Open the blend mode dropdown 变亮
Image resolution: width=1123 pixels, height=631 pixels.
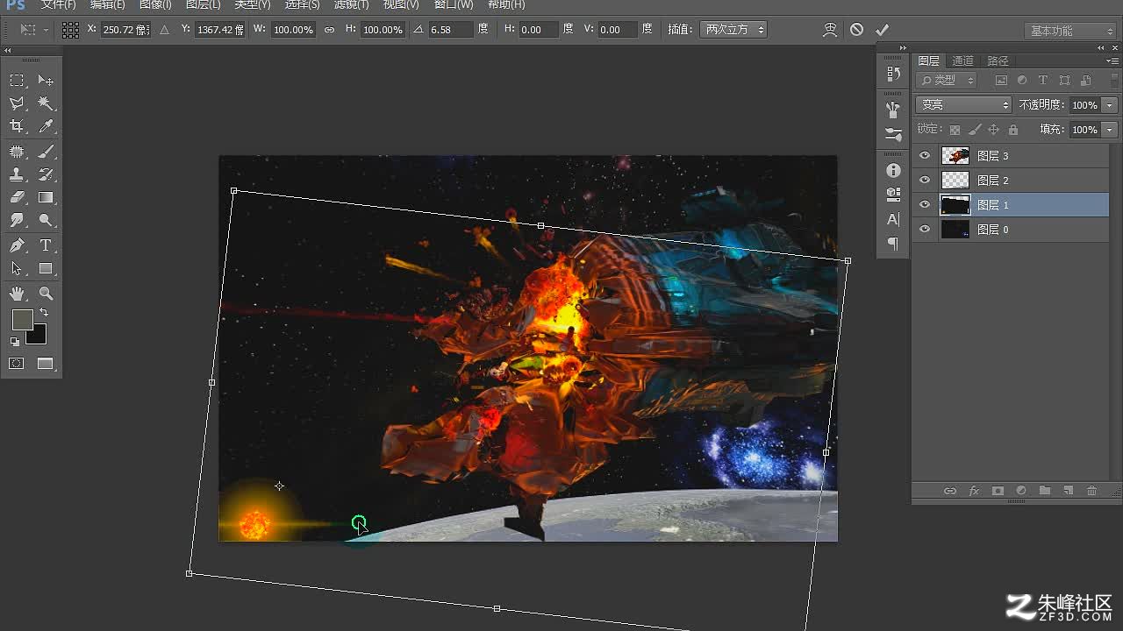963,105
